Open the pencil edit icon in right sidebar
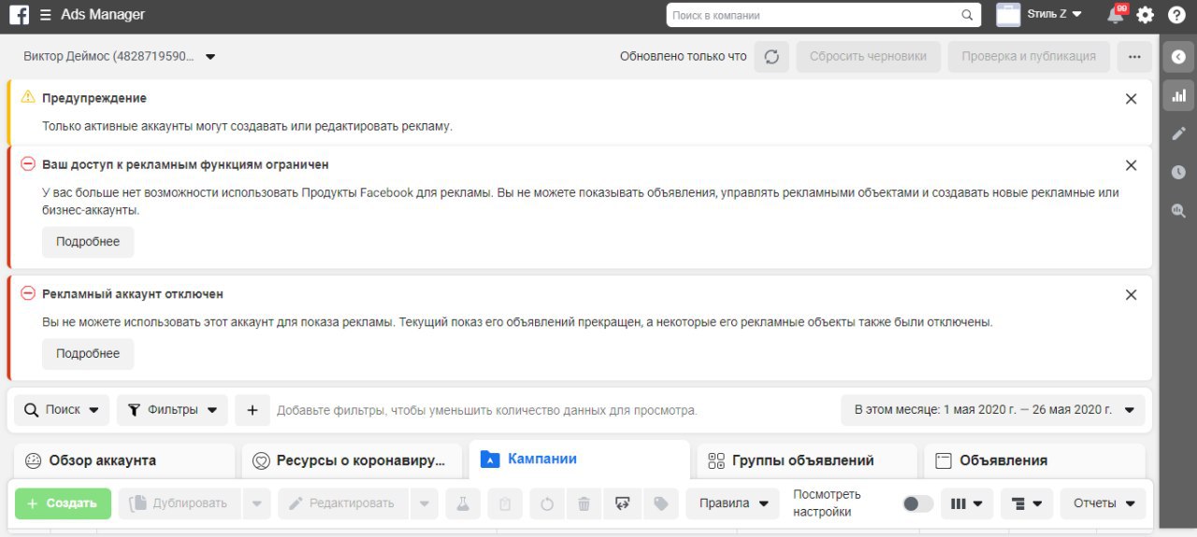Viewport: 1197px width, 537px height. (1178, 134)
